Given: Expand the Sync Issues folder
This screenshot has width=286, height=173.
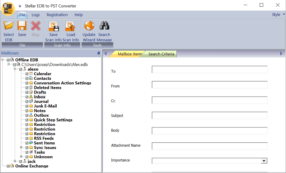Looking at the screenshot, I should pos(21,147).
